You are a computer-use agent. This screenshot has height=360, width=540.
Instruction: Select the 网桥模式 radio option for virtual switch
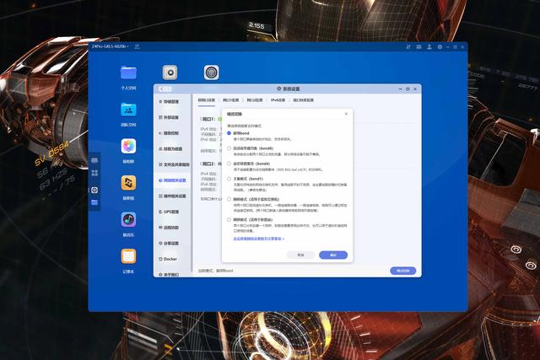(x=229, y=199)
